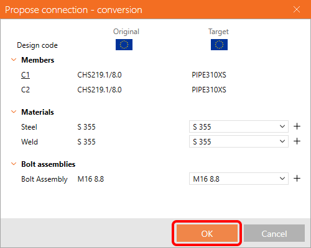Click target PIPE310XS for member C2
311x248 pixels.
click(x=209, y=90)
